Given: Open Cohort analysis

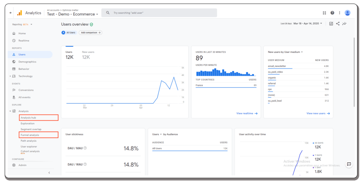Looking at the screenshot, I should pos(30,151).
